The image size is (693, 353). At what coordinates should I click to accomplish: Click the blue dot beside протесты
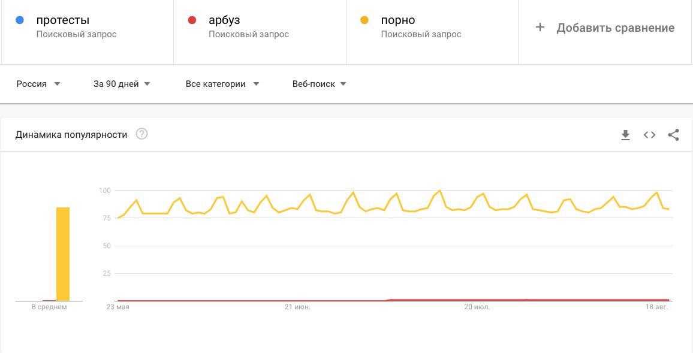(19, 20)
